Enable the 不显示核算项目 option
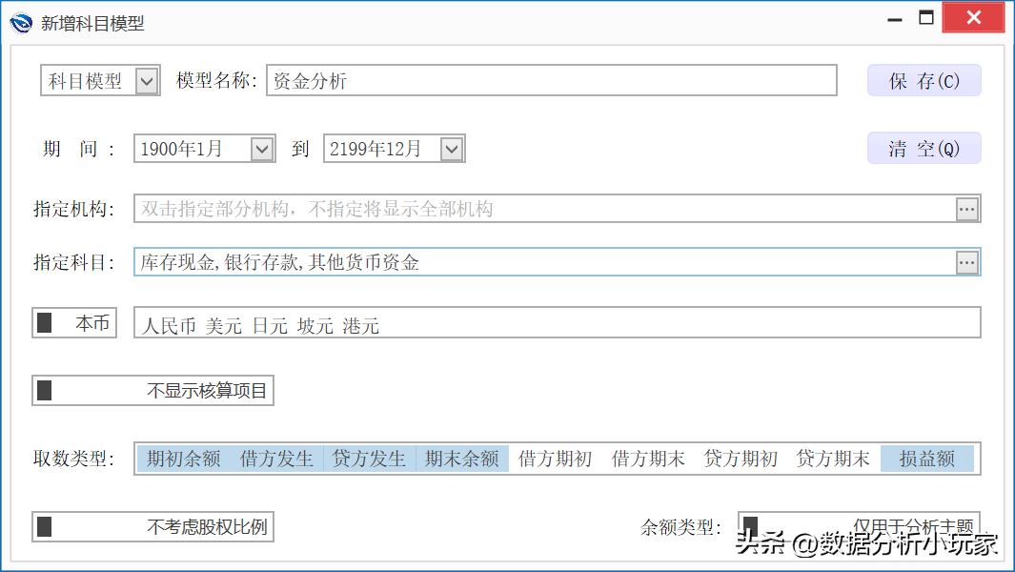Screen dimensions: 1015x572 (44, 389)
